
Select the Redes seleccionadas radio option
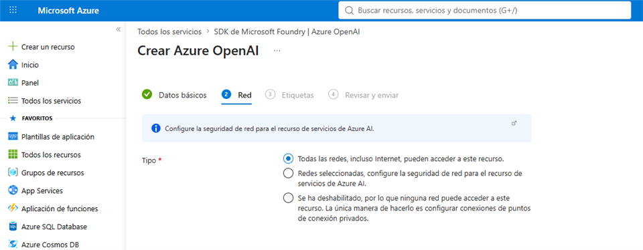click(x=288, y=173)
